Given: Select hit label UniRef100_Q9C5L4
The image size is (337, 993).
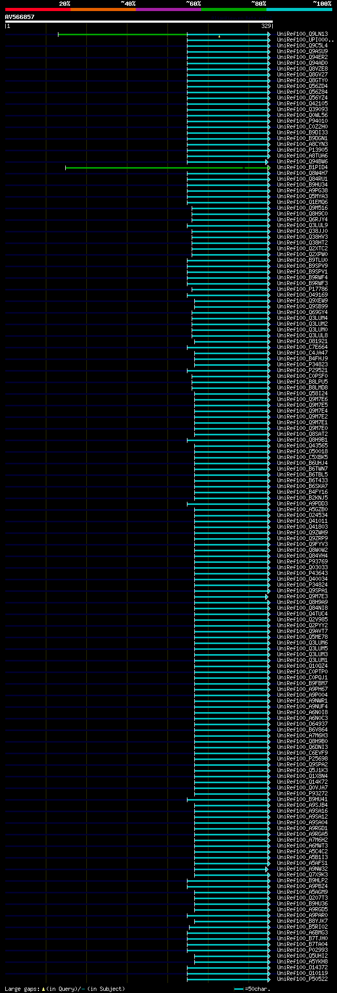Looking at the screenshot, I should point(302,46).
